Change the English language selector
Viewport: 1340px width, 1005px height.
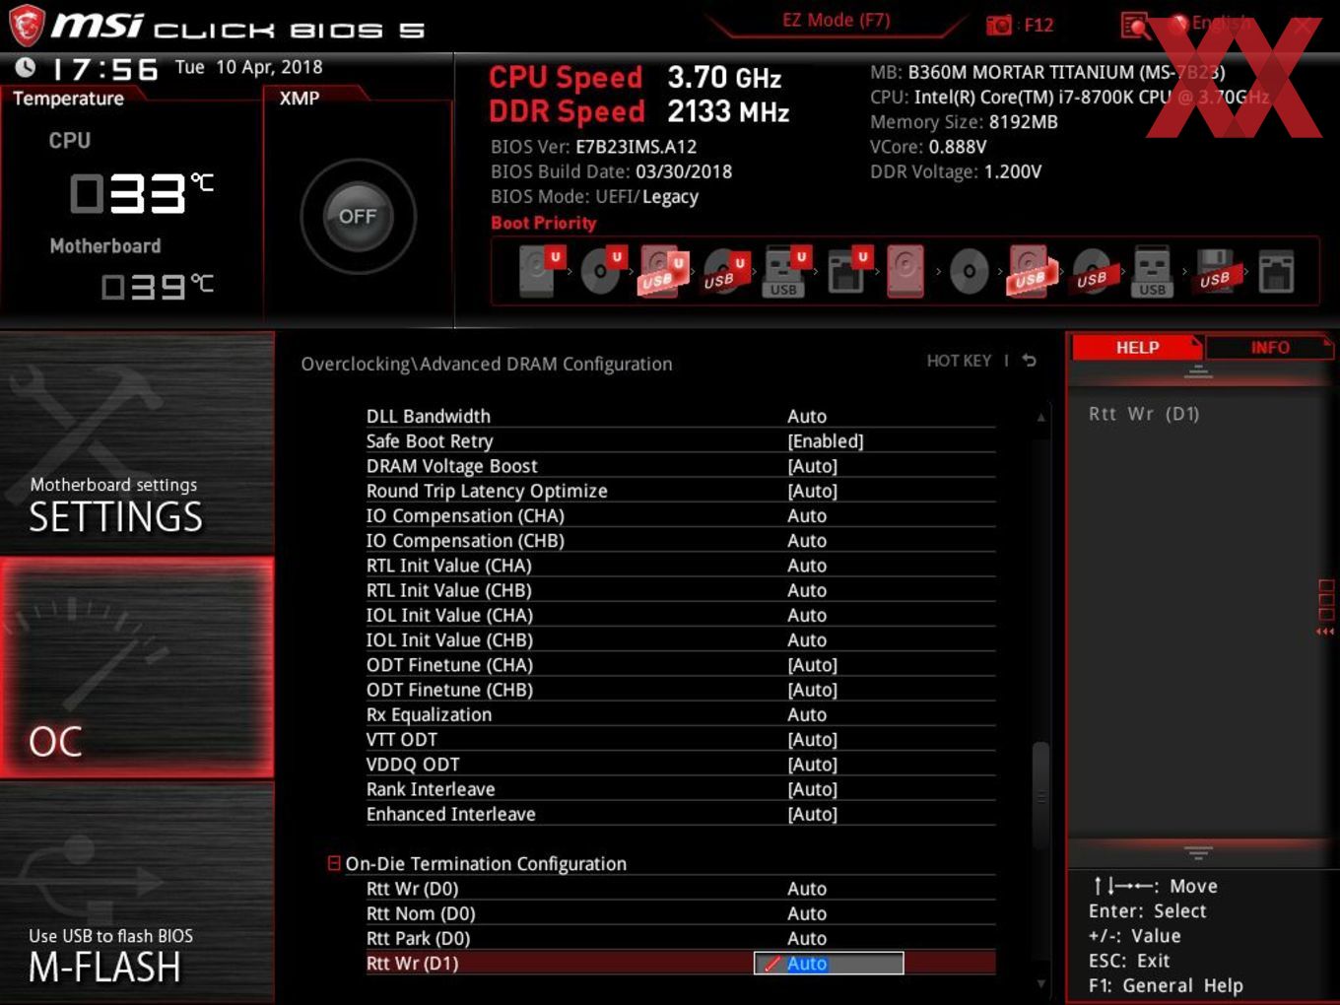[x=1222, y=23]
